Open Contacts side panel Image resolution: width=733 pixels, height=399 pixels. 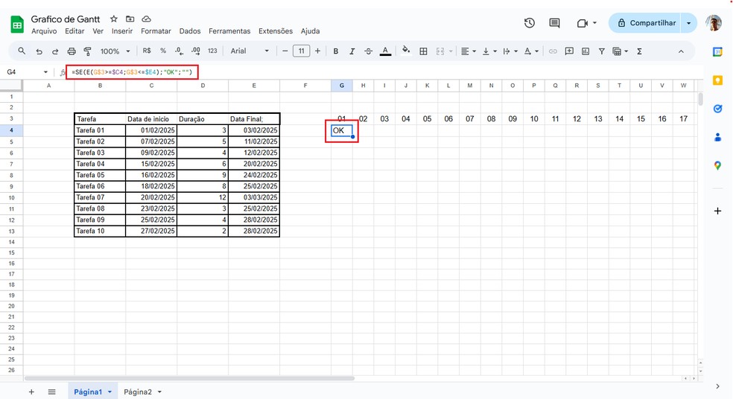tap(717, 138)
